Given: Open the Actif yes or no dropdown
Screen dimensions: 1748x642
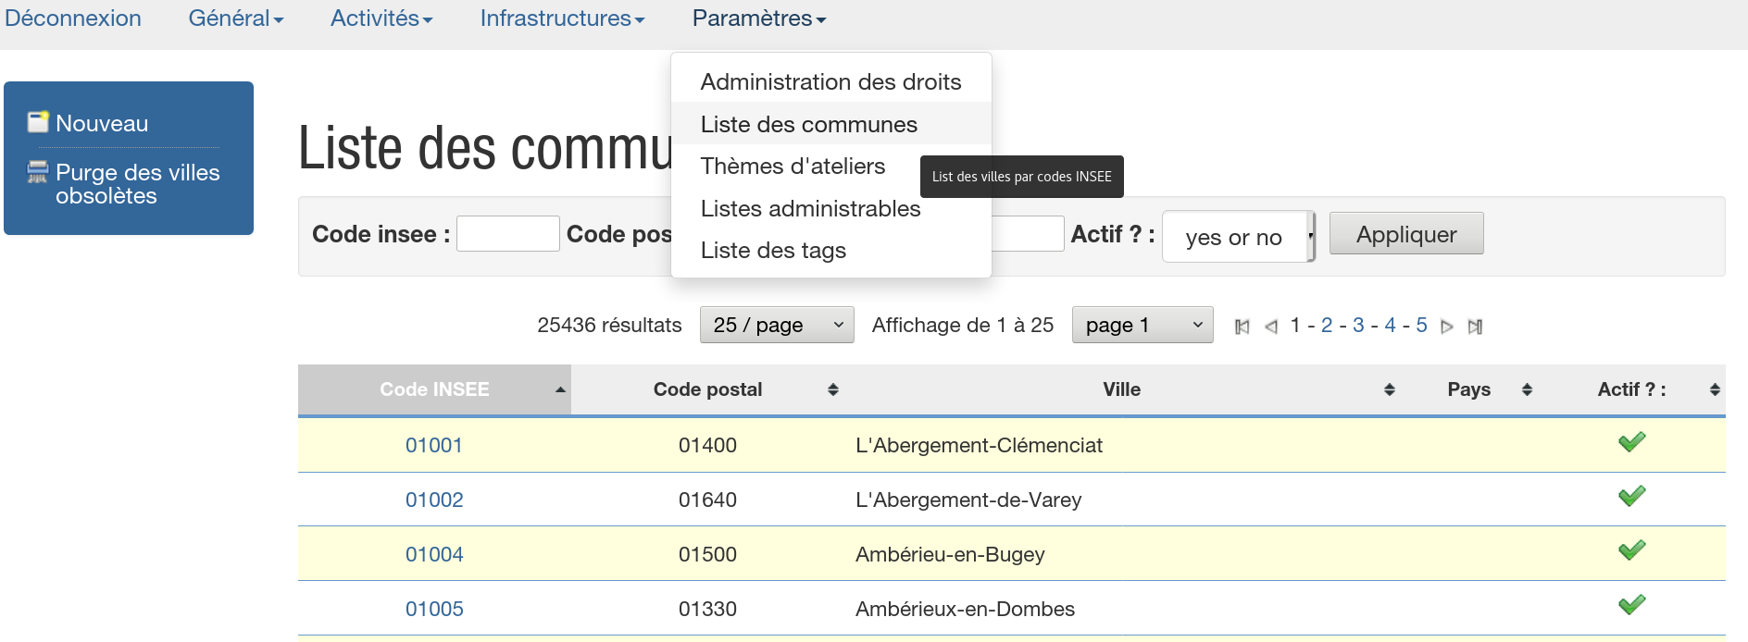Looking at the screenshot, I should tap(1238, 237).
